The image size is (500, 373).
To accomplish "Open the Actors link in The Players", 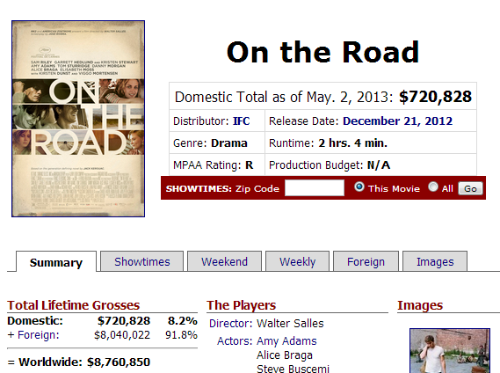I will pyautogui.click(x=235, y=341).
